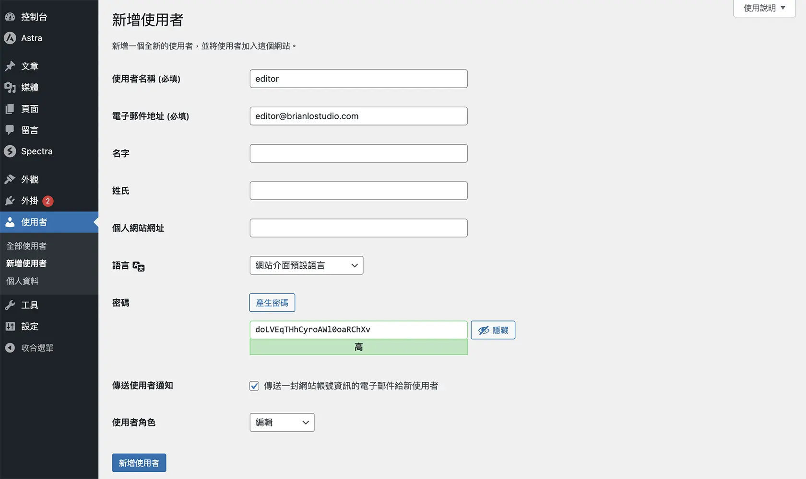
Task: Open the 個人資料 profile submenu link
Action: [x=23, y=281]
